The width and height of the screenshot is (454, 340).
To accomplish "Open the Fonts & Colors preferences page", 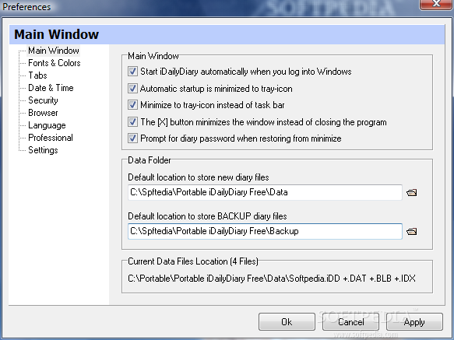I will 55,63.
